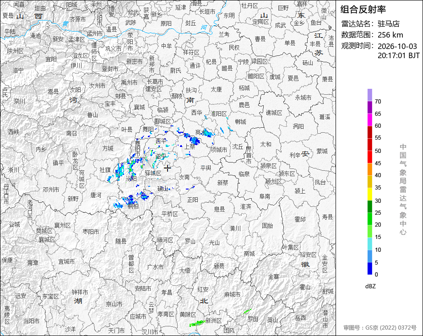Screen dimensions: 423x336
Task: Click the vertical 中国气象局雷达气象中心 credit text
Action: [403, 190]
